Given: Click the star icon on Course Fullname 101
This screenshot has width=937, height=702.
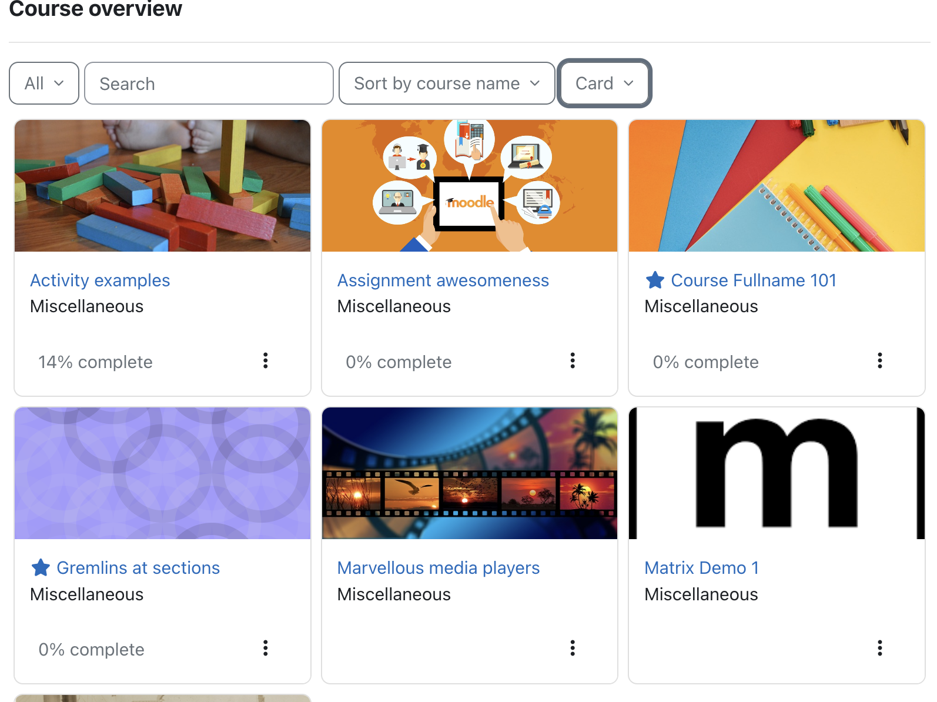Looking at the screenshot, I should [655, 280].
